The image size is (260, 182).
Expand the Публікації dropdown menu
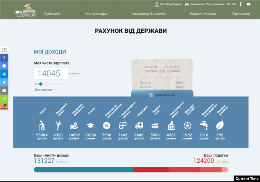coord(53,14)
